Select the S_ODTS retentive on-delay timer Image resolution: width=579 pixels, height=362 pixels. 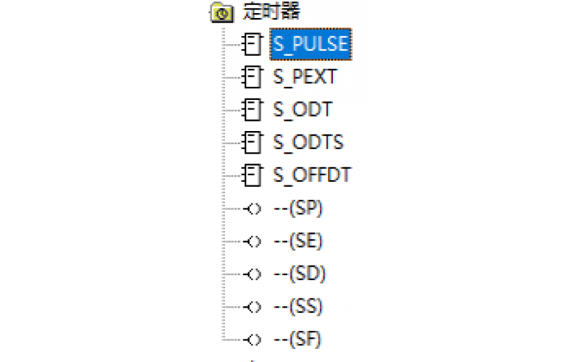pyautogui.click(x=308, y=142)
